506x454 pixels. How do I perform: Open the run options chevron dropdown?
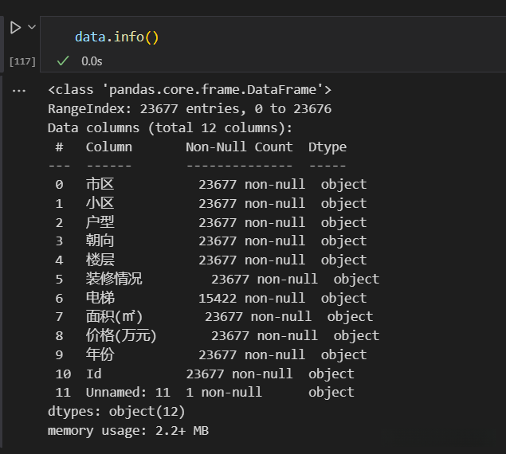tap(32, 27)
